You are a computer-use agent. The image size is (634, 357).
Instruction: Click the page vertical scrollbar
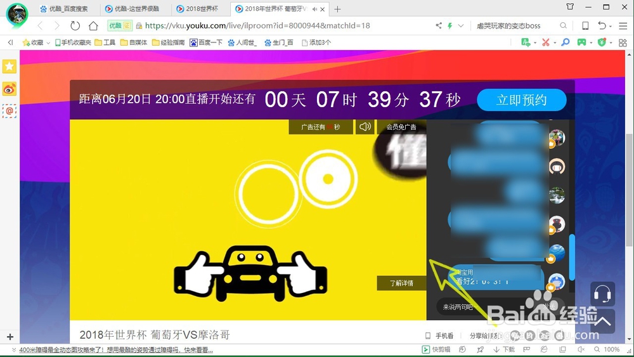[630, 190]
